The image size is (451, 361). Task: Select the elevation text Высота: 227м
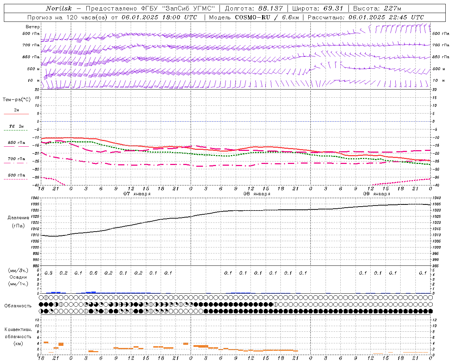coord(377,8)
